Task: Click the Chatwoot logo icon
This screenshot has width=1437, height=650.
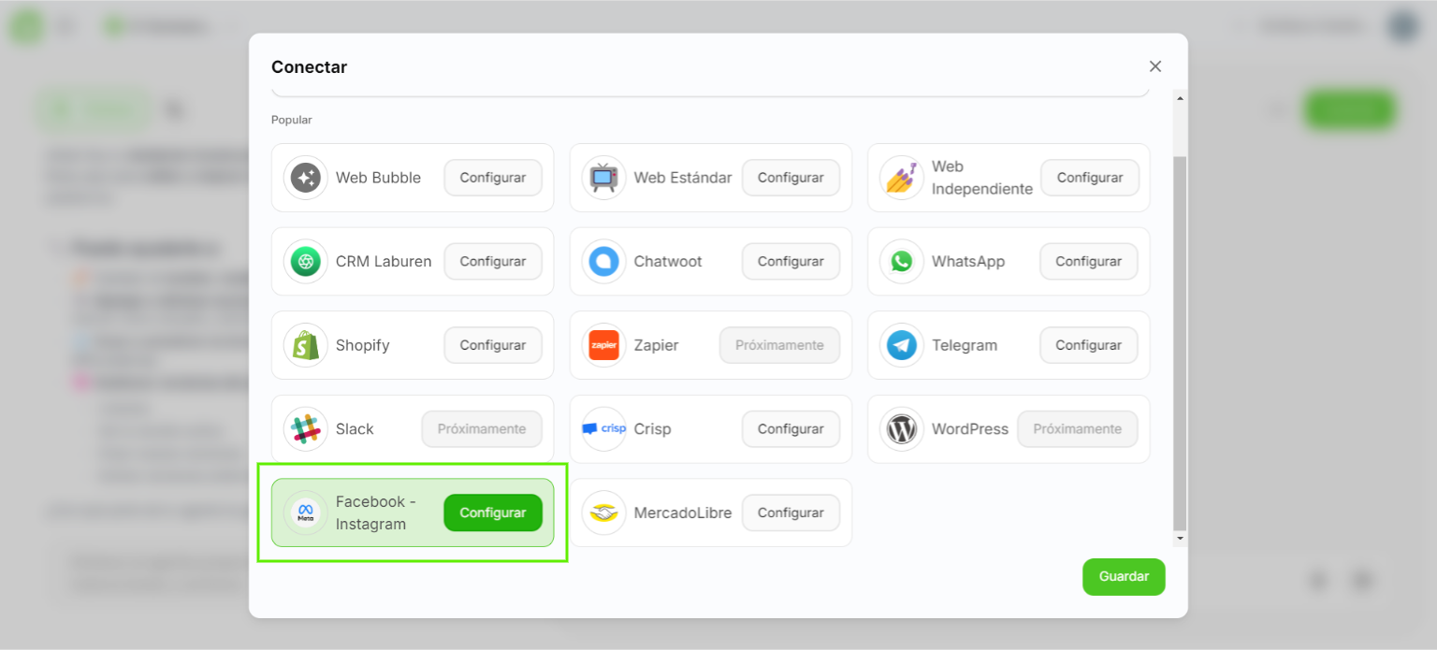Action: pos(603,262)
